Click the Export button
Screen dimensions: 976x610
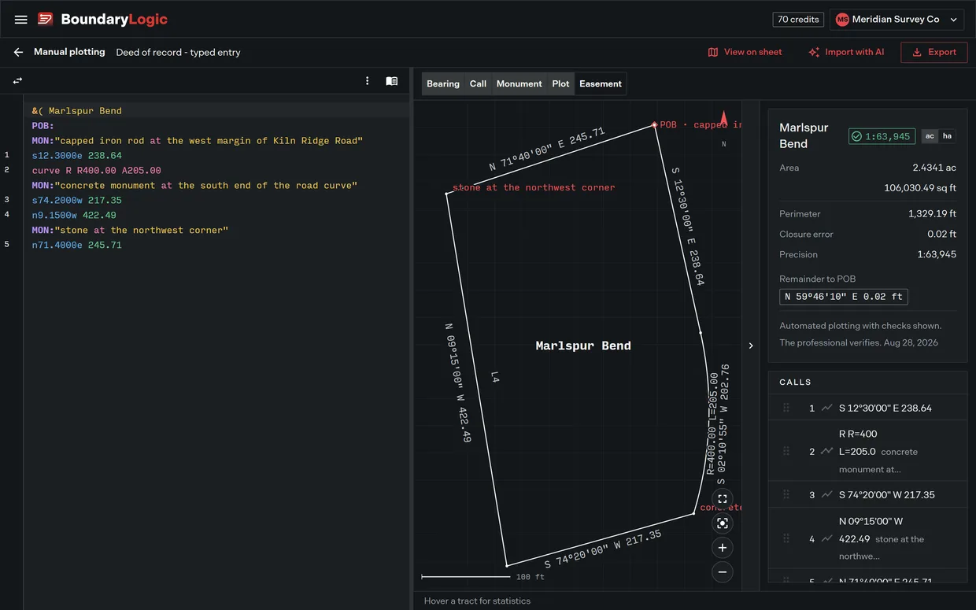[x=934, y=52]
